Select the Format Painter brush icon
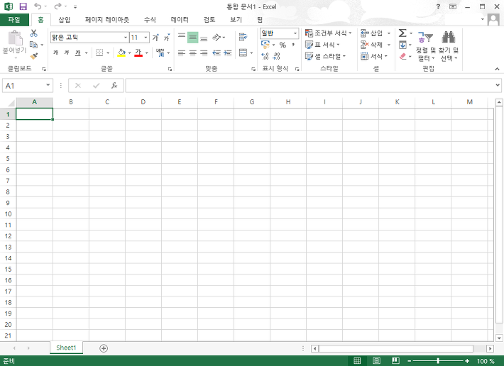The height and width of the screenshot is (366, 504). point(34,56)
